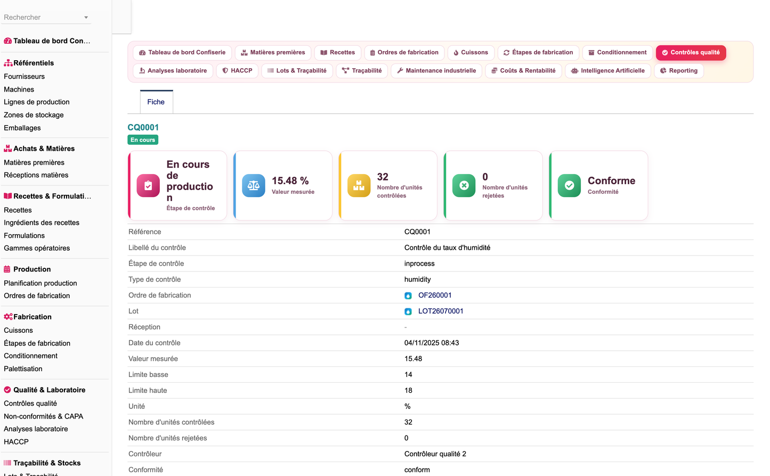Open Palettisation in the sidebar
The image size is (770, 476).
click(23, 369)
